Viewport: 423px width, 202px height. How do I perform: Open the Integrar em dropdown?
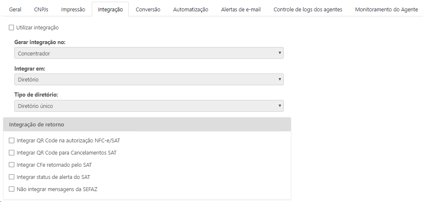[x=149, y=79]
